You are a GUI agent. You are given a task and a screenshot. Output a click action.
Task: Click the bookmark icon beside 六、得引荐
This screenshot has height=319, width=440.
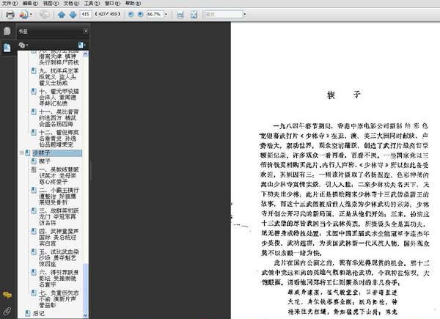coord(34,272)
